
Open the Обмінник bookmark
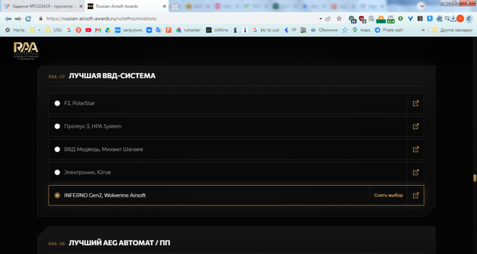coord(324,30)
